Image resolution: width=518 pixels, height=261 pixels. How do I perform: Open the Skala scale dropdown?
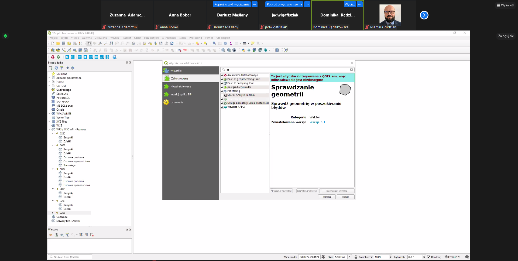(349, 257)
